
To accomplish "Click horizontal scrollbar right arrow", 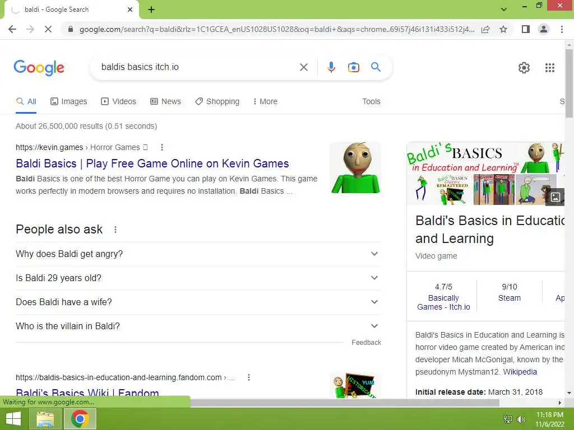I will [560, 403].
